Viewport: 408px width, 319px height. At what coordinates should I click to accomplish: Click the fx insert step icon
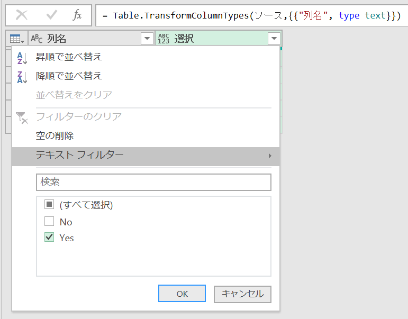77,15
